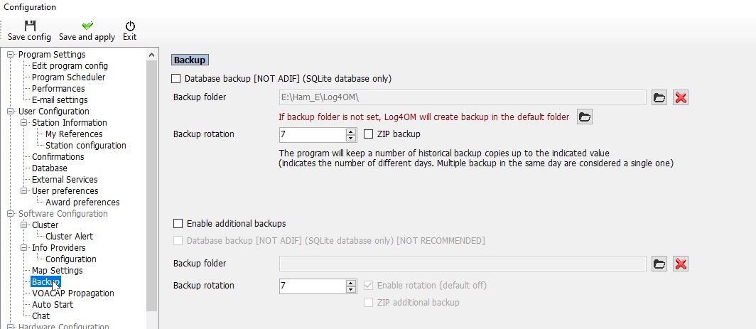This screenshot has height=329, width=756.
Task: Click the Save config floppy icon
Action: [30, 26]
